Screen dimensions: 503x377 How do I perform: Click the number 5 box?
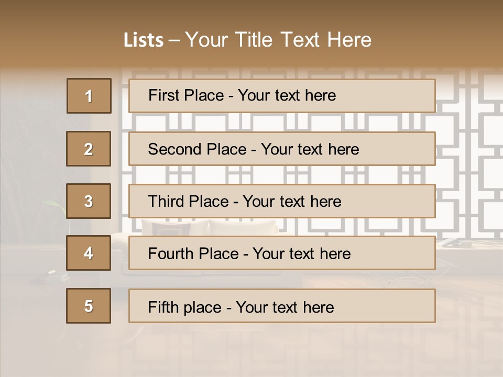tap(89, 306)
